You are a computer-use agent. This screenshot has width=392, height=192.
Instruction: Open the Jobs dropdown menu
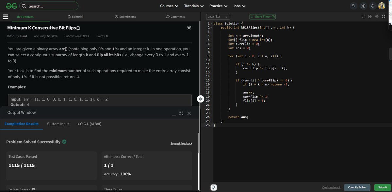coord(239,6)
